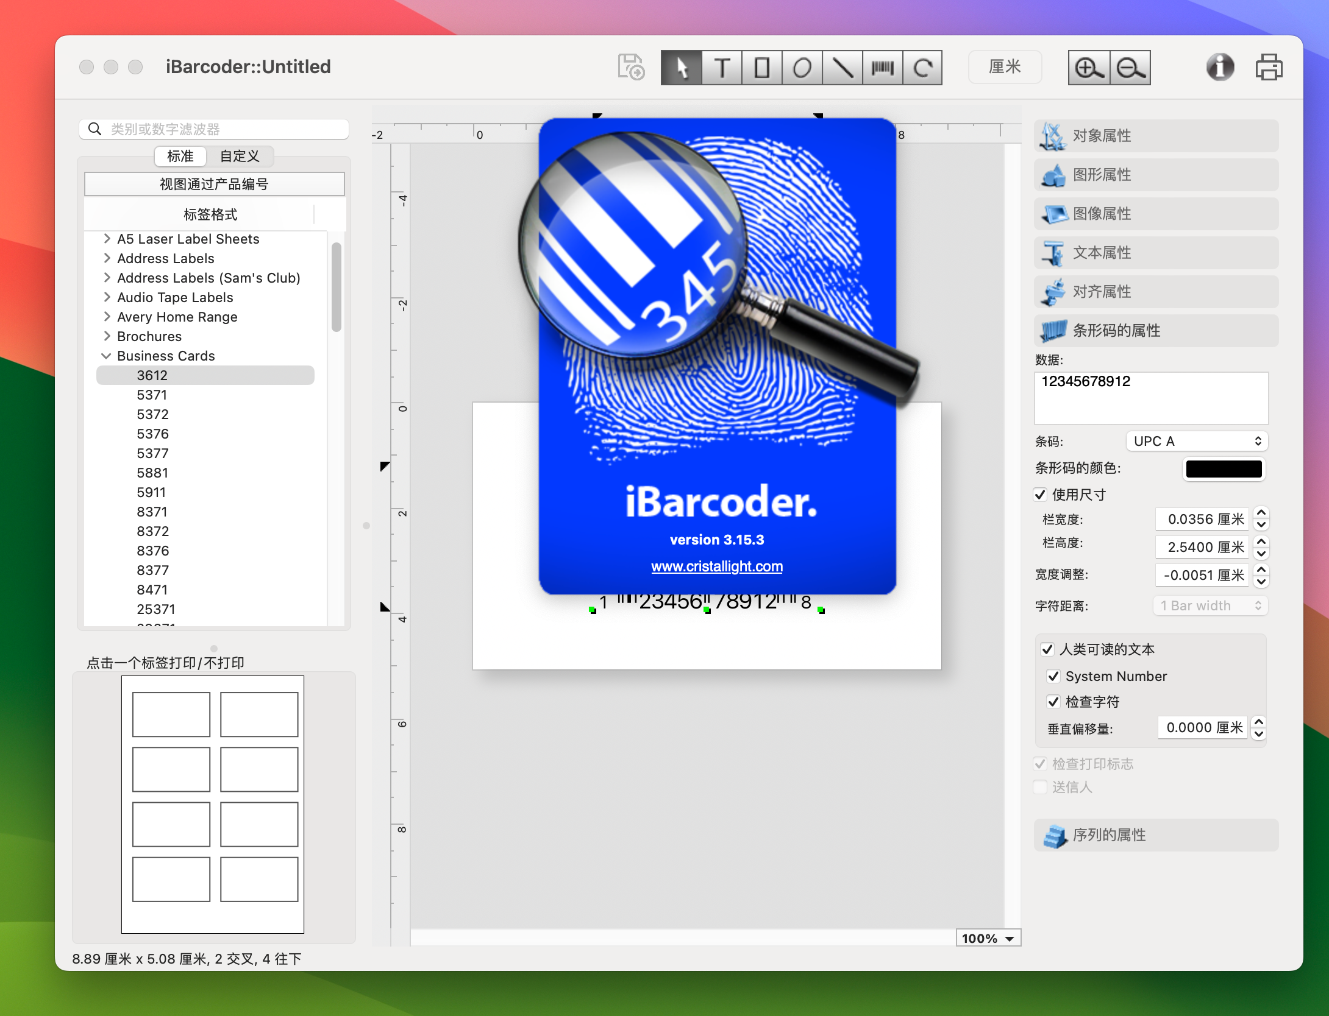Select label template 5376 in the list

(152, 434)
